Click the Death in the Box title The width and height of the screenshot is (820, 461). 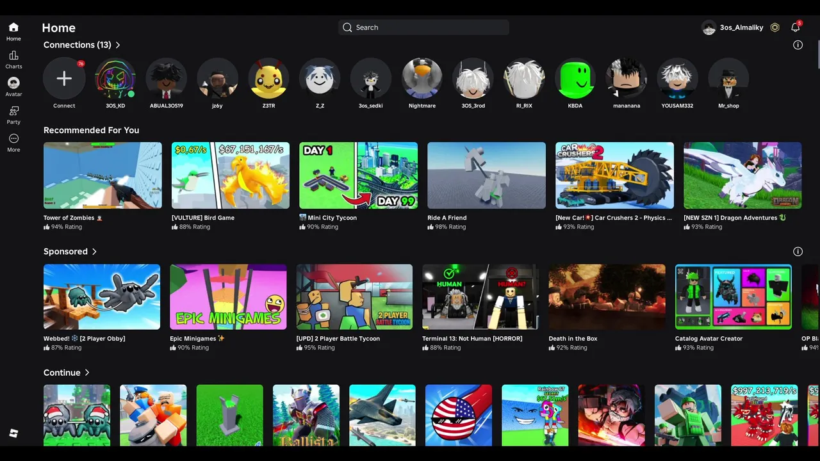(573, 339)
